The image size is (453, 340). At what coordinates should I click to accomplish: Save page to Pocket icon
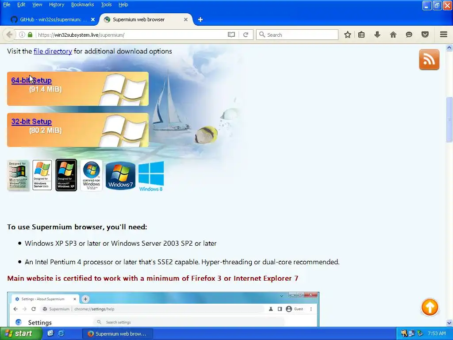pyautogui.click(x=425, y=35)
